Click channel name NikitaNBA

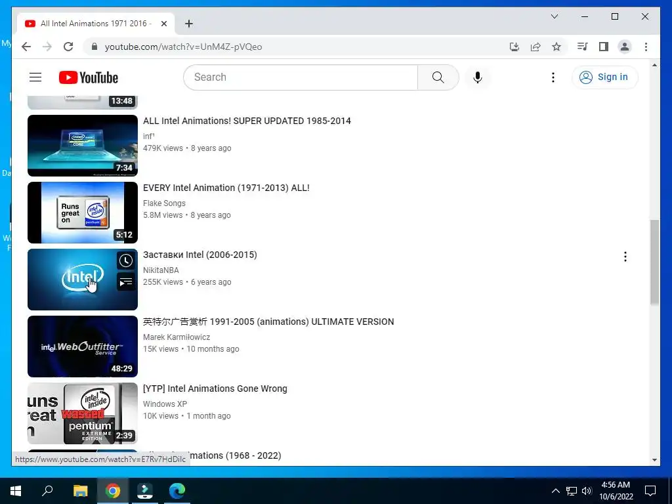161,270
